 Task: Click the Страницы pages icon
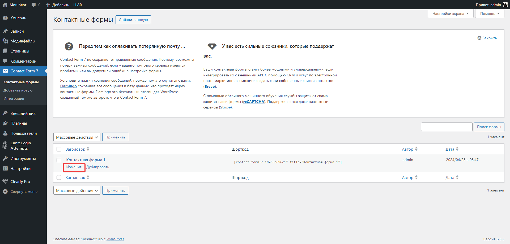5,51
